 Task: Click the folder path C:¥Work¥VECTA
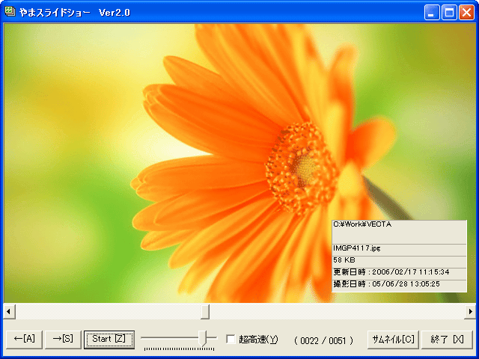pos(362,224)
